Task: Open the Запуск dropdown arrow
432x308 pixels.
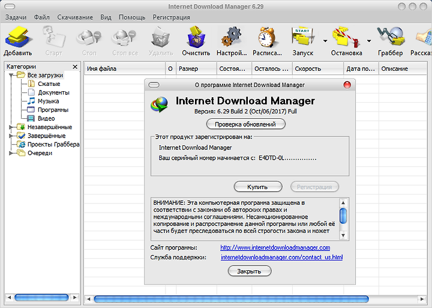Action: (x=325, y=41)
